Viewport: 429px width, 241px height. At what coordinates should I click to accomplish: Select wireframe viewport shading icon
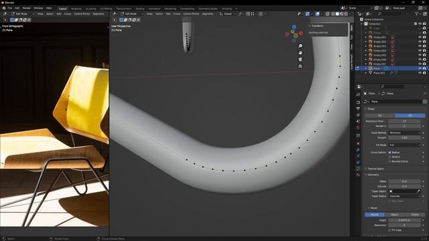tap(333, 13)
